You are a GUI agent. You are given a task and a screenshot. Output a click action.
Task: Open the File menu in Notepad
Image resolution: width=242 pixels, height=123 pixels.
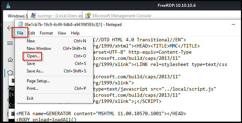point(20,33)
